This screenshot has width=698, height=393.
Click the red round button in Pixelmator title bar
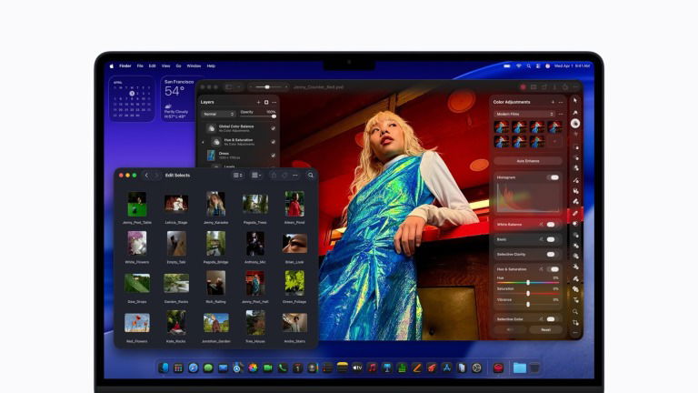523,87
